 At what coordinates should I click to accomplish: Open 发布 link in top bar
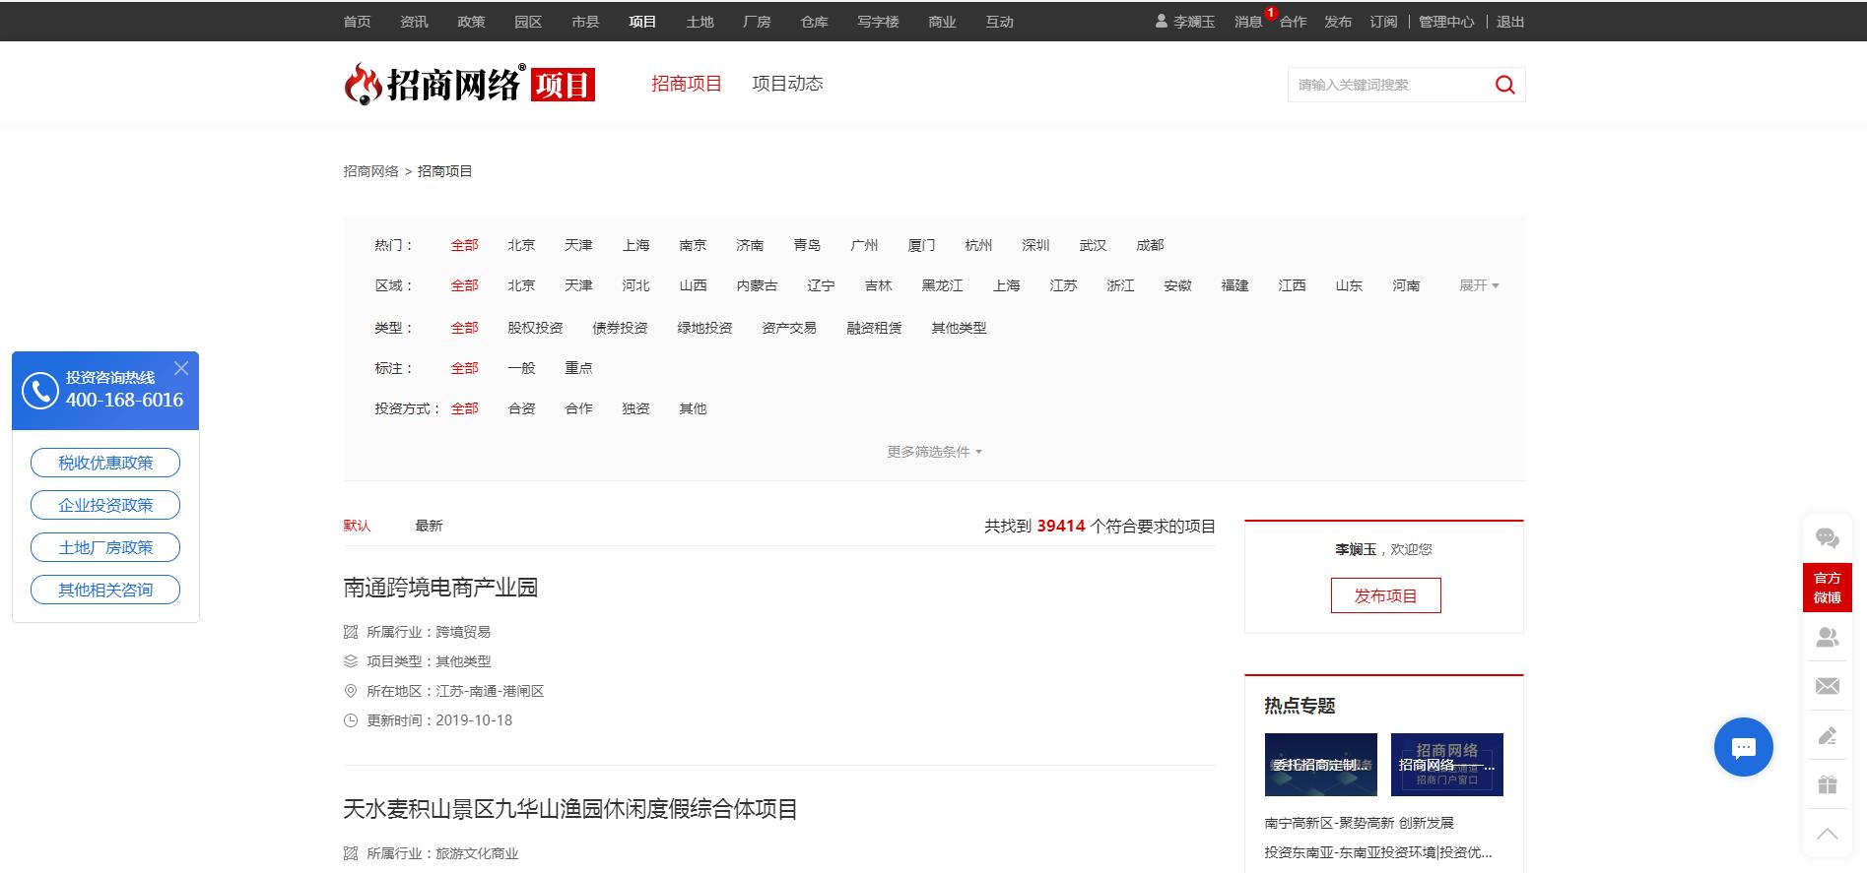coord(1338,22)
